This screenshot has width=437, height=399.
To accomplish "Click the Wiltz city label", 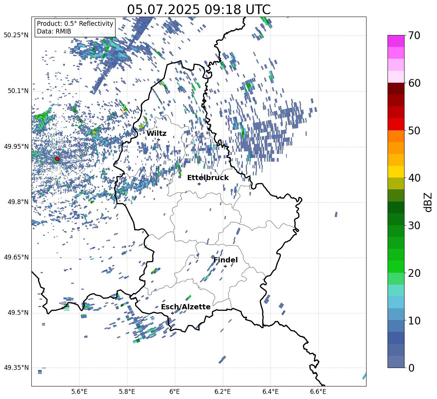I will tap(156, 134).
